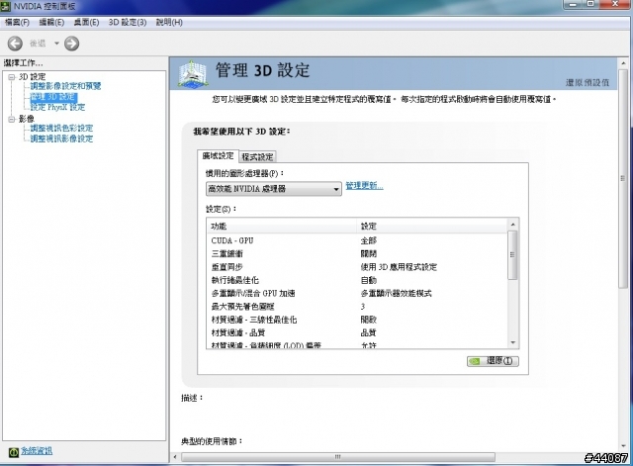
Task: Select the 多重顯示/混合 GPU 加速 row
Action: [357, 293]
